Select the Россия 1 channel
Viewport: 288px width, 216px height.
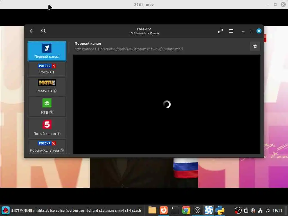click(47, 69)
